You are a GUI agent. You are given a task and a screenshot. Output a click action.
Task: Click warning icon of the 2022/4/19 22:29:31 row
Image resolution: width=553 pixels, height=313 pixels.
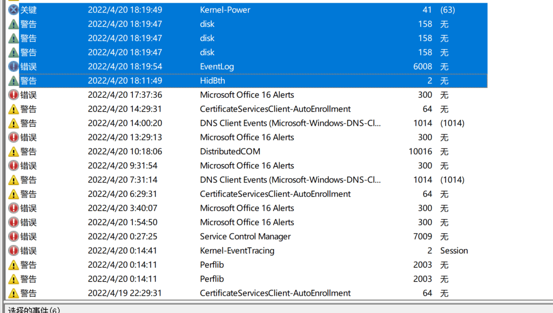point(14,293)
